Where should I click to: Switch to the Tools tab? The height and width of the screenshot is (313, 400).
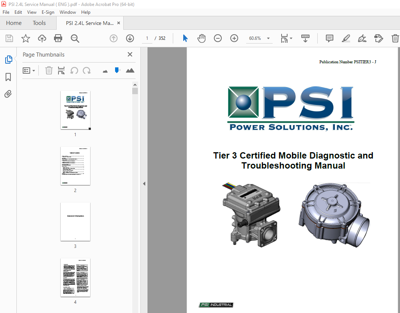click(x=39, y=23)
